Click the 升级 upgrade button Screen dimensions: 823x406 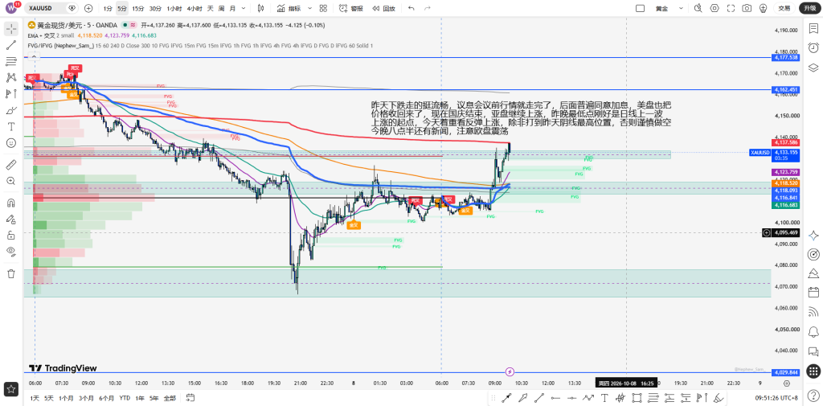[809, 8]
